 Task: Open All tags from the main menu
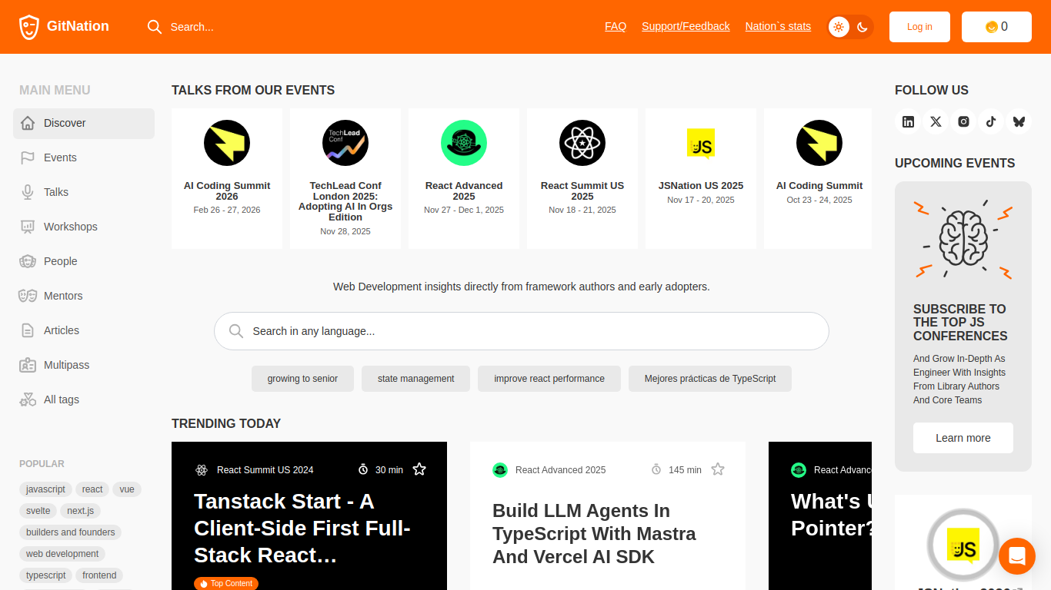click(84, 399)
